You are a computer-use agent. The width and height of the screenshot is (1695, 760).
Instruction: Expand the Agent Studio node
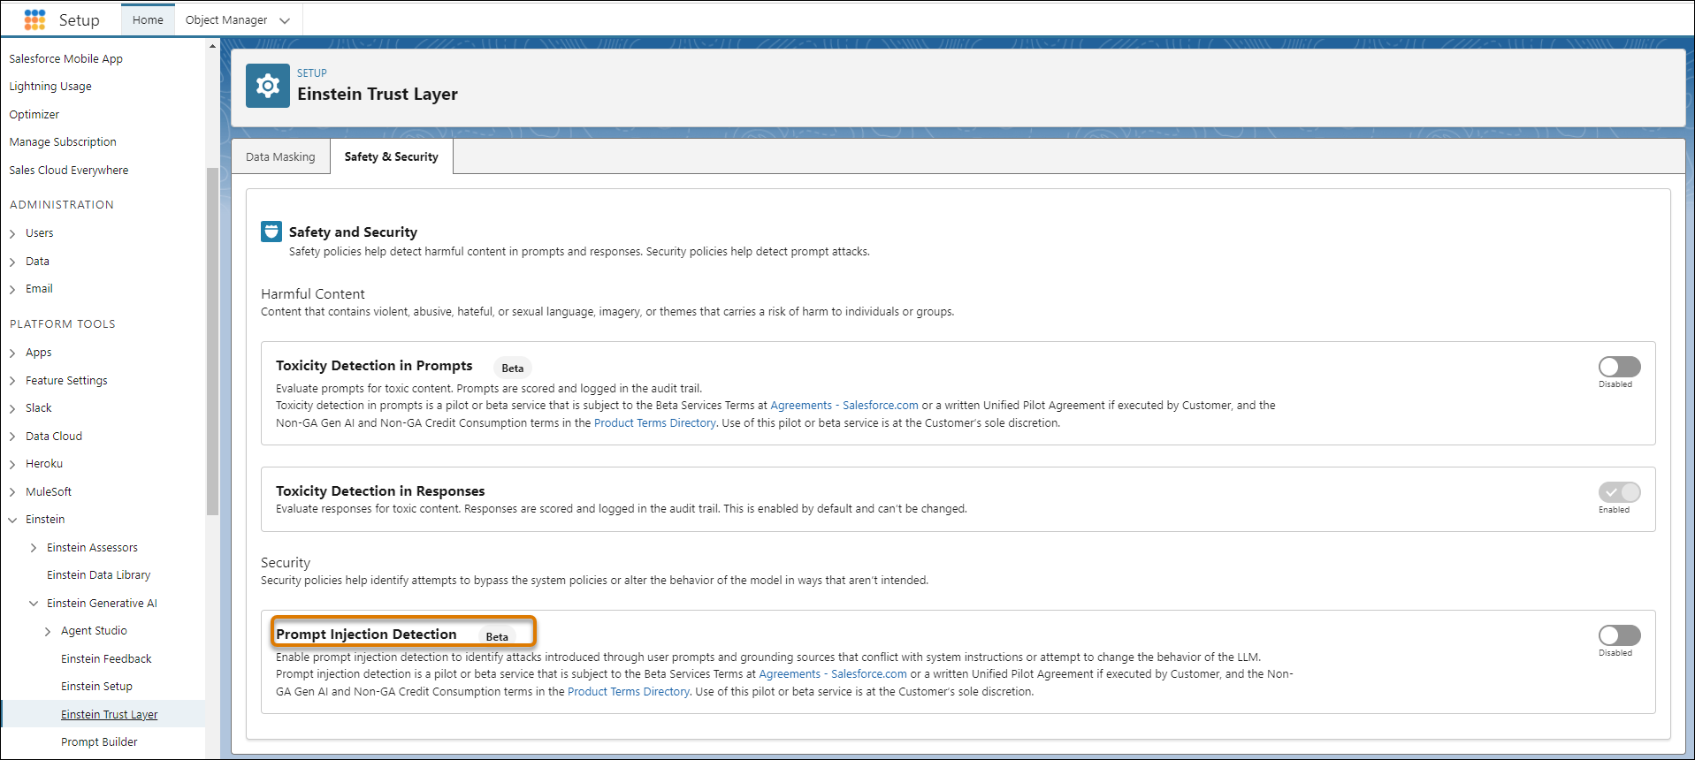click(48, 632)
